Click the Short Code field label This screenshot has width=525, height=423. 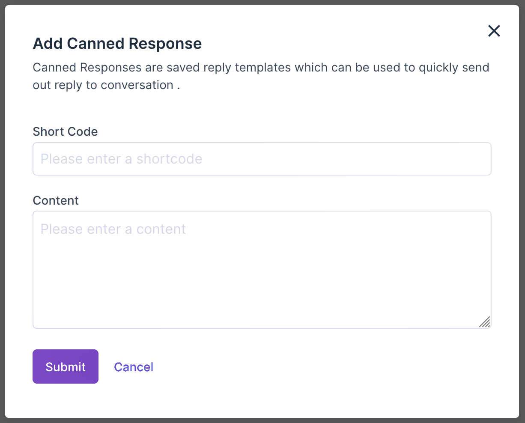(x=65, y=131)
